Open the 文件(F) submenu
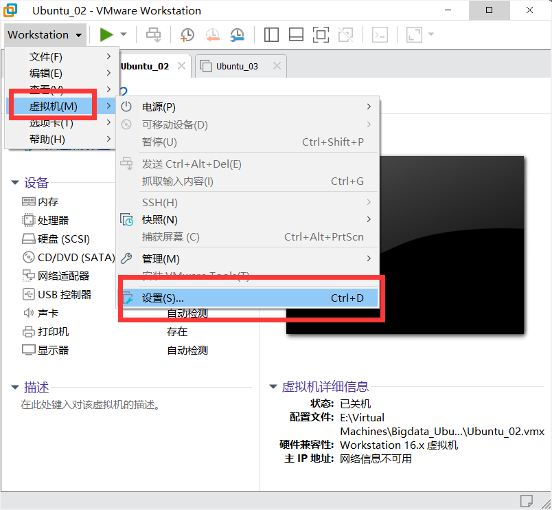Viewport: 552px width, 510px height. 60,56
